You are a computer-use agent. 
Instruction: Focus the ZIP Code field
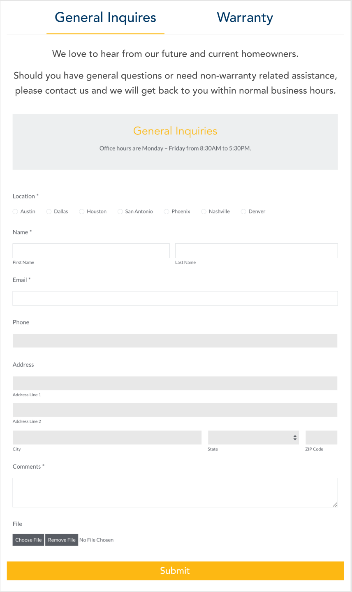pyautogui.click(x=321, y=437)
